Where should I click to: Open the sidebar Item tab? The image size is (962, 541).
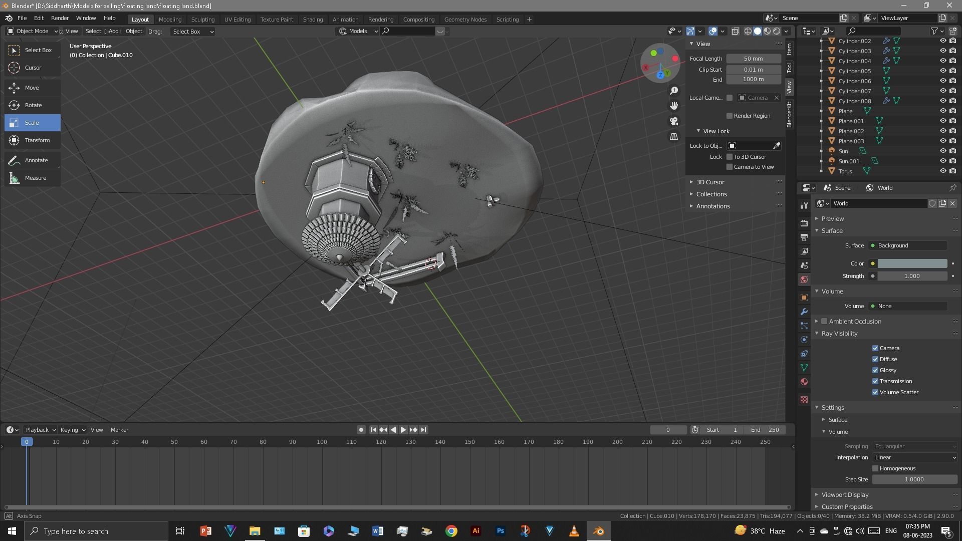[789, 49]
